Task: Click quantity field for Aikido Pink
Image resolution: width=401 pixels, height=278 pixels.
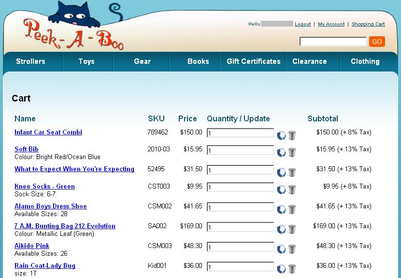Action: coord(241,247)
